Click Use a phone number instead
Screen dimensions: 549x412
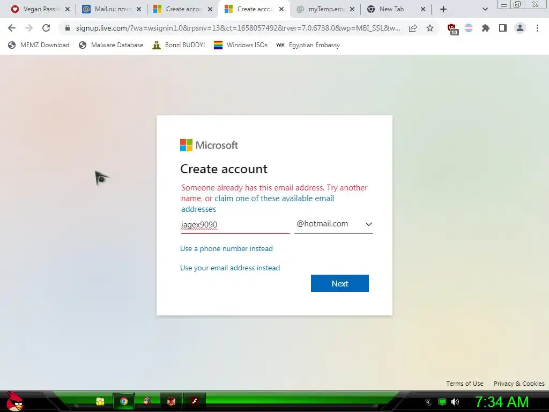pos(226,248)
